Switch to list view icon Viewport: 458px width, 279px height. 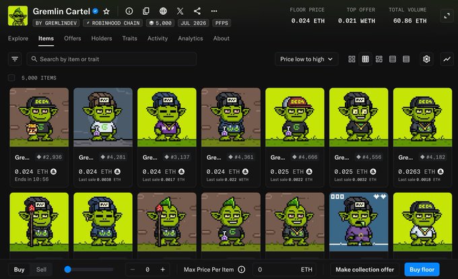click(393, 59)
